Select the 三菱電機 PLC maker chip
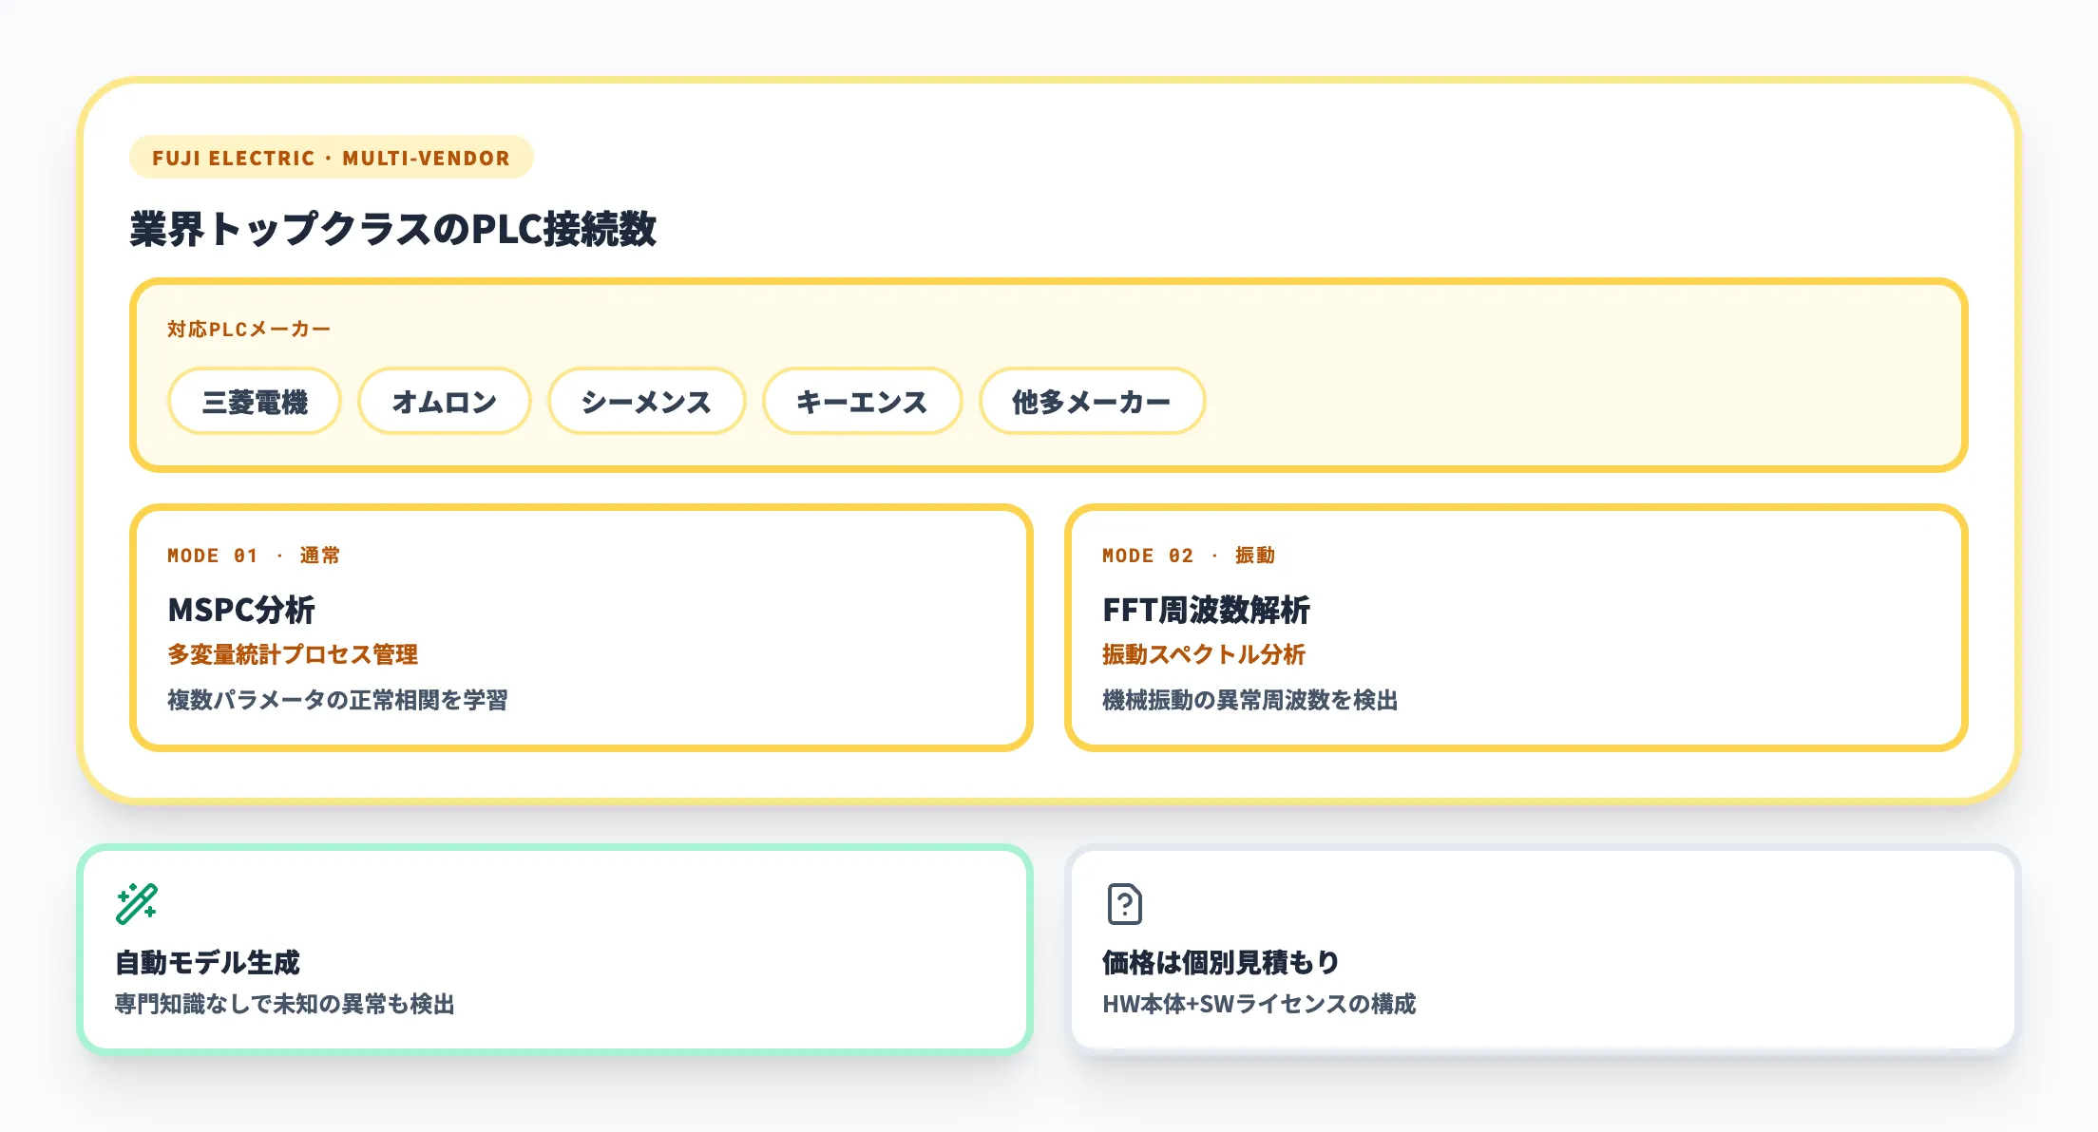 tap(253, 402)
